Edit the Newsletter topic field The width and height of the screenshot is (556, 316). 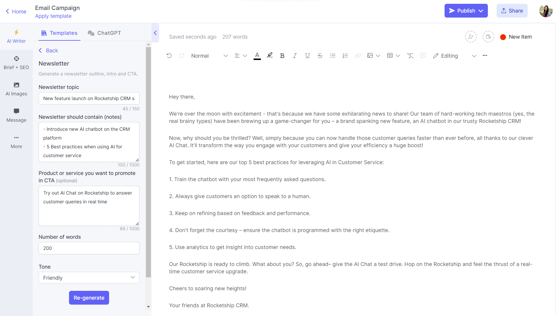pos(89,98)
